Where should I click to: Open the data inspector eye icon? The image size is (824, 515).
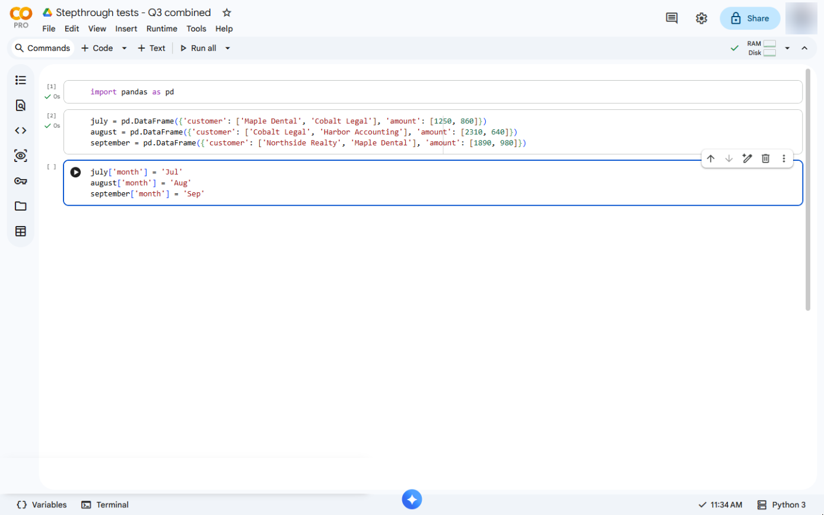[x=21, y=156]
